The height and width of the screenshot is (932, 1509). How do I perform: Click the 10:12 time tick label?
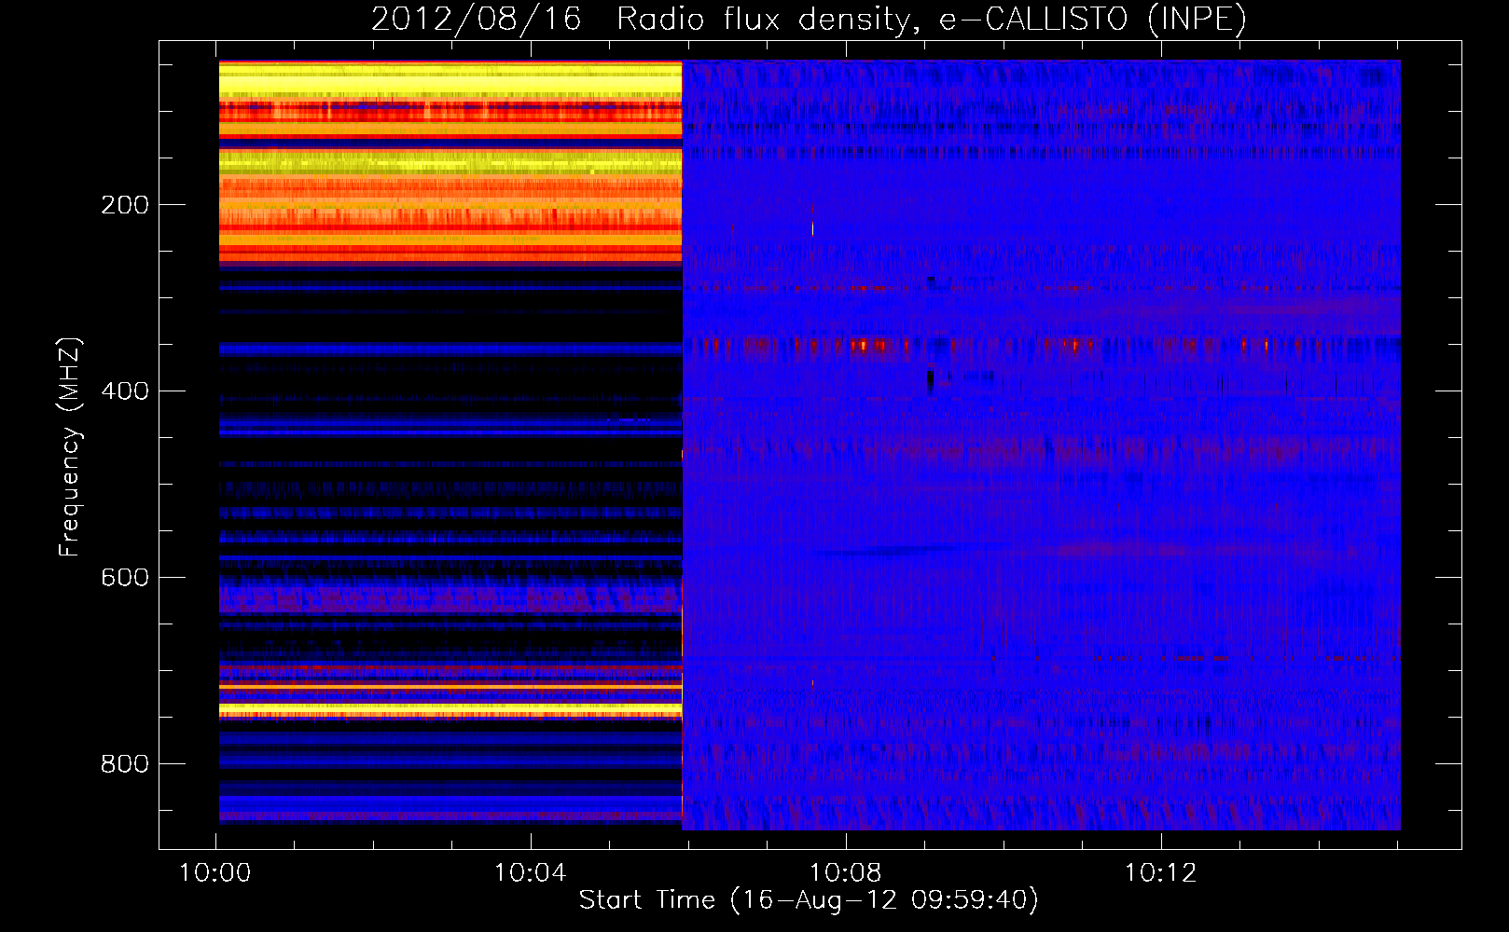[1161, 873]
